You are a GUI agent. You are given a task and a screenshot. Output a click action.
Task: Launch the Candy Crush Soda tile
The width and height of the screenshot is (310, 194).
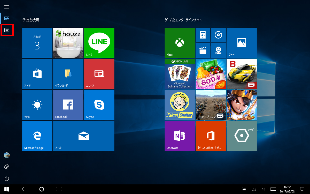[x=211, y=74]
